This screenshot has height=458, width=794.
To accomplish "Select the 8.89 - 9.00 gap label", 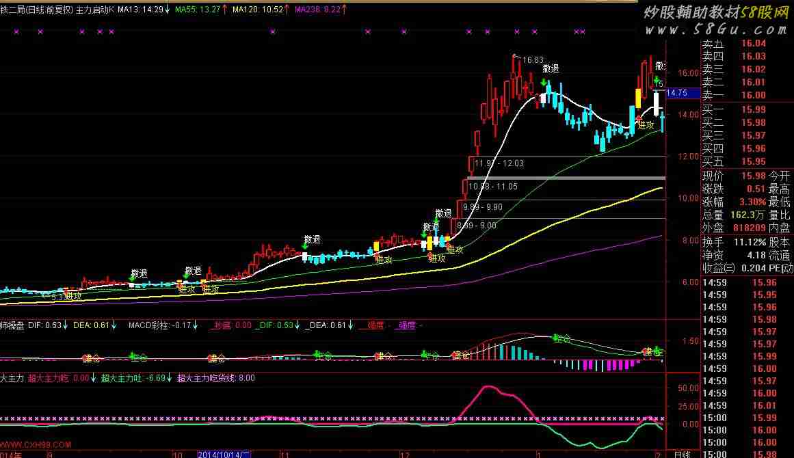I will pyautogui.click(x=477, y=226).
